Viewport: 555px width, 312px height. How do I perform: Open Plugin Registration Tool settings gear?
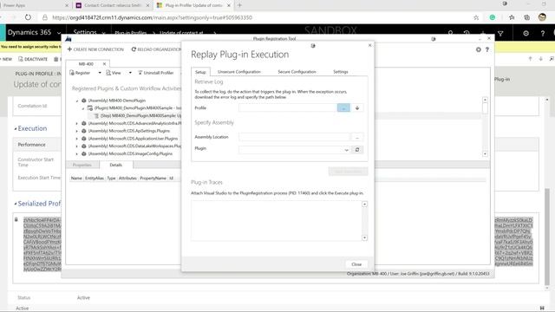478,49
